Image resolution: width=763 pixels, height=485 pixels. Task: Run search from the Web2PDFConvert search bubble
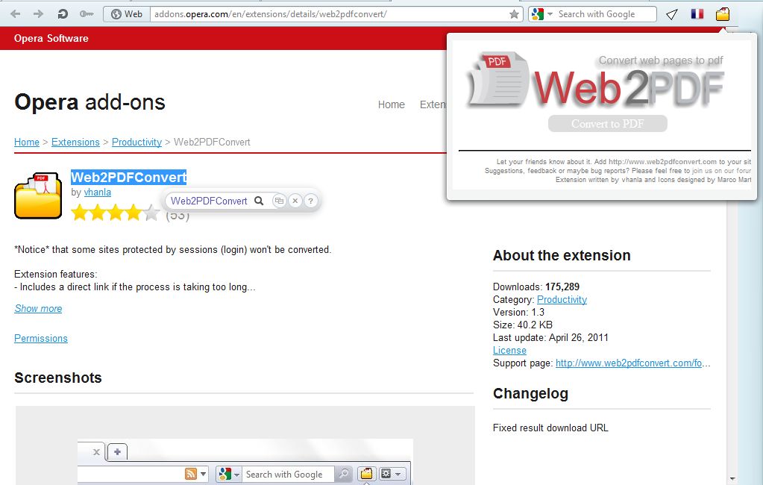pos(258,201)
